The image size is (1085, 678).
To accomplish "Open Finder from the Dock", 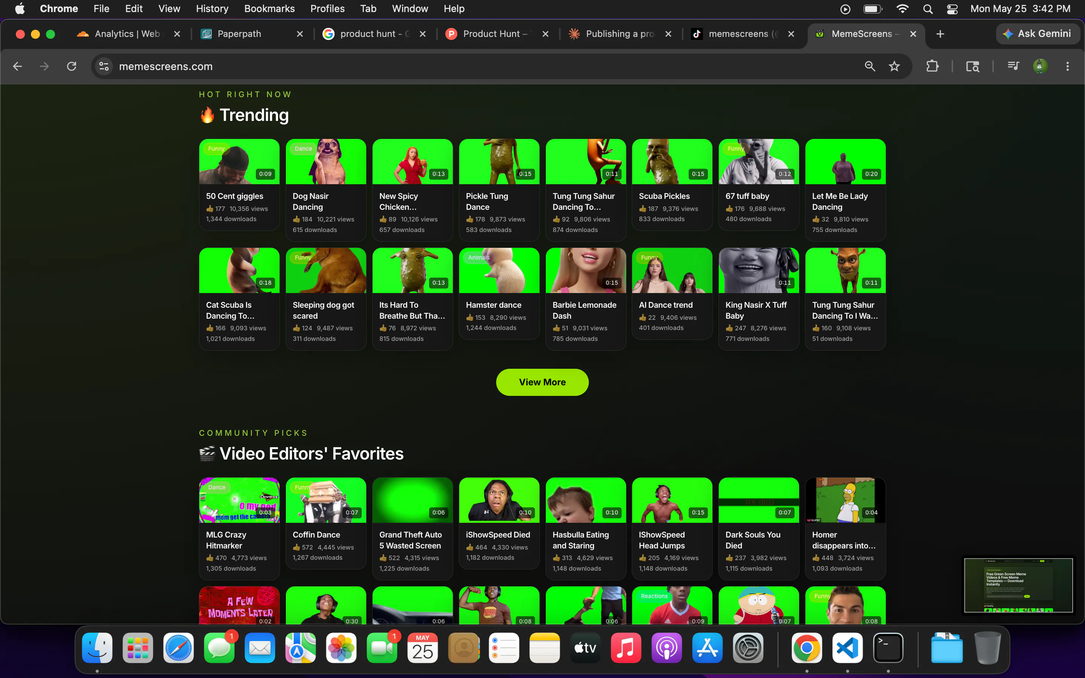I will click(97, 648).
